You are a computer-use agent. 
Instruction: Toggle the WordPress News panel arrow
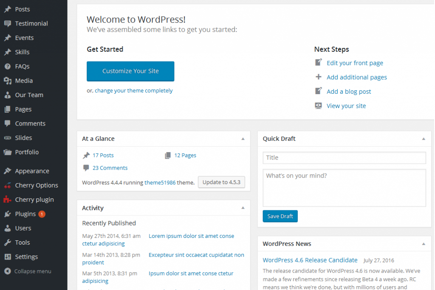coord(424,244)
